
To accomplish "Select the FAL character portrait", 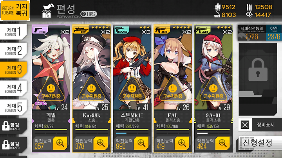I will click(x=173, y=68).
